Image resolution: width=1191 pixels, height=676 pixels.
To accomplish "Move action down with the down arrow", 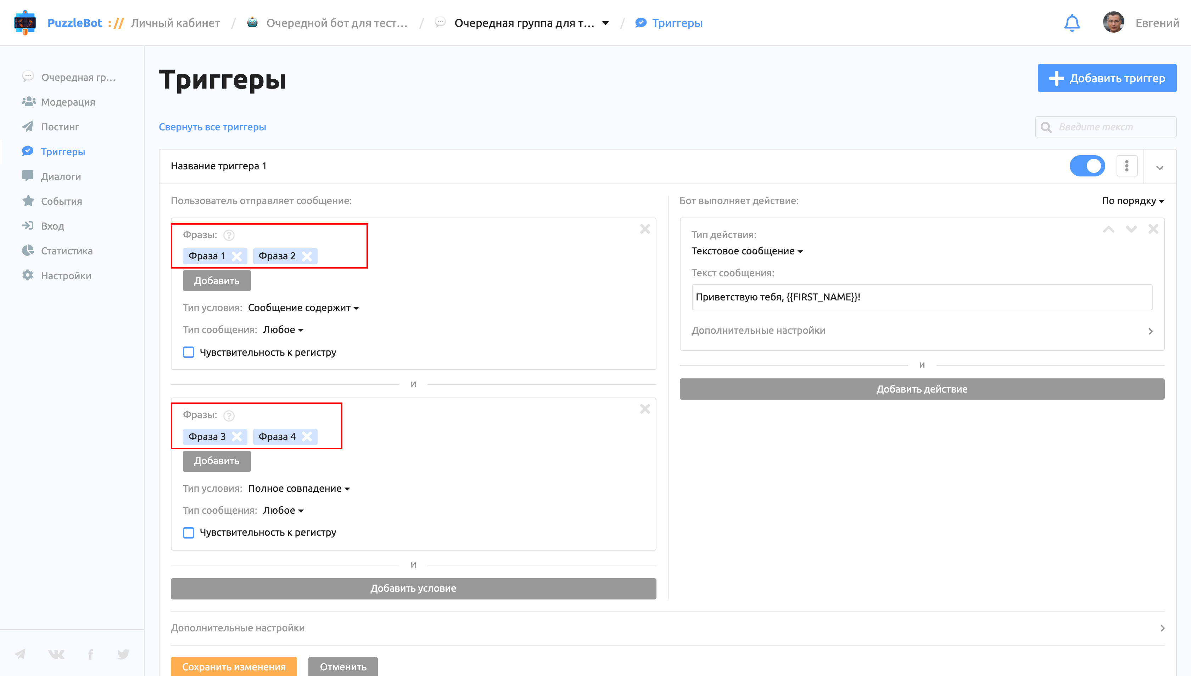I will pyautogui.click(x=1131, y=229).
